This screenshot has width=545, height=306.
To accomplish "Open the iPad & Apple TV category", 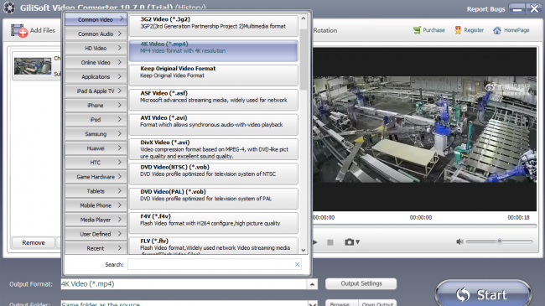I will [x=96, y=91].
